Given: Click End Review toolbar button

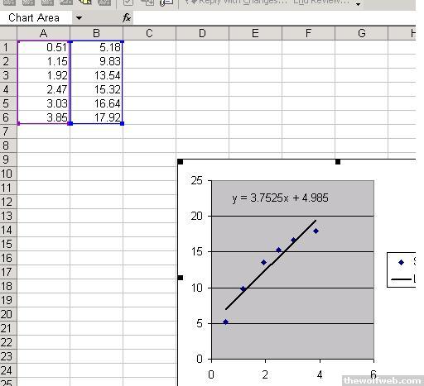Looking at the screenshot, I should pyautogui.click(x=320, y=2).
